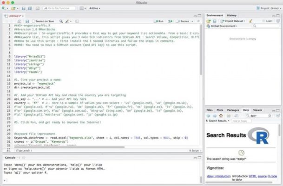This screenshot has height=186, width=283.
Task: Open the R Script file type selector
Action: pos(195,151)
